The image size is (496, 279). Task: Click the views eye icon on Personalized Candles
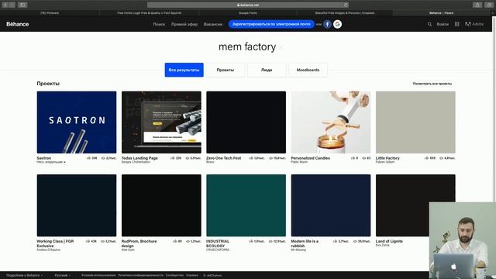tap(363, 158)
